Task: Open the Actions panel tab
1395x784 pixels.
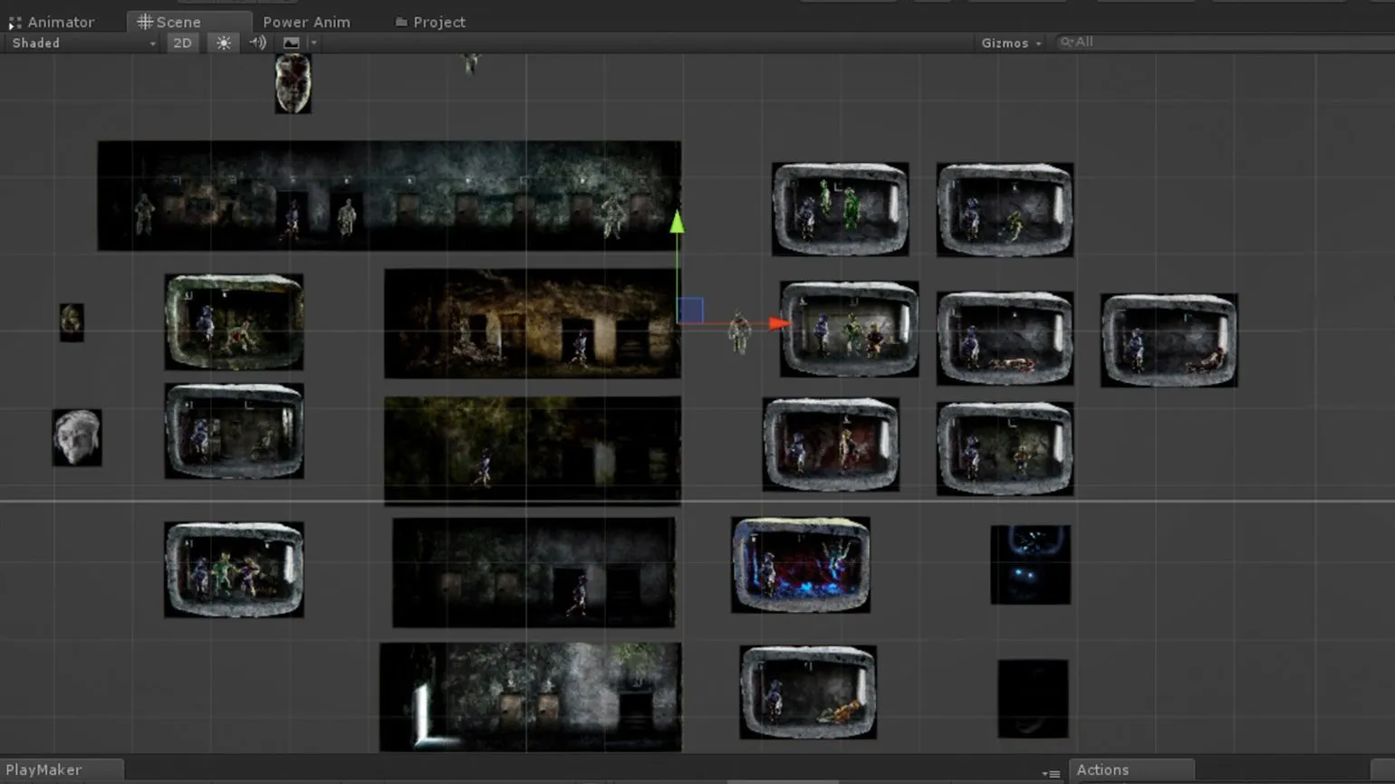Action: pos(1102,770)
